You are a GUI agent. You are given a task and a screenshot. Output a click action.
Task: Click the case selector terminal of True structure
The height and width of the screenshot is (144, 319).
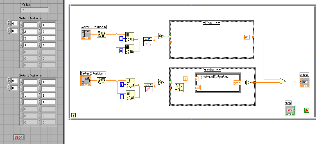click(x=170, y=36)
